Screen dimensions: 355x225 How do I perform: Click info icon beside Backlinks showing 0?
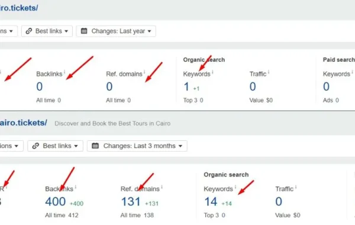point(64,72)
